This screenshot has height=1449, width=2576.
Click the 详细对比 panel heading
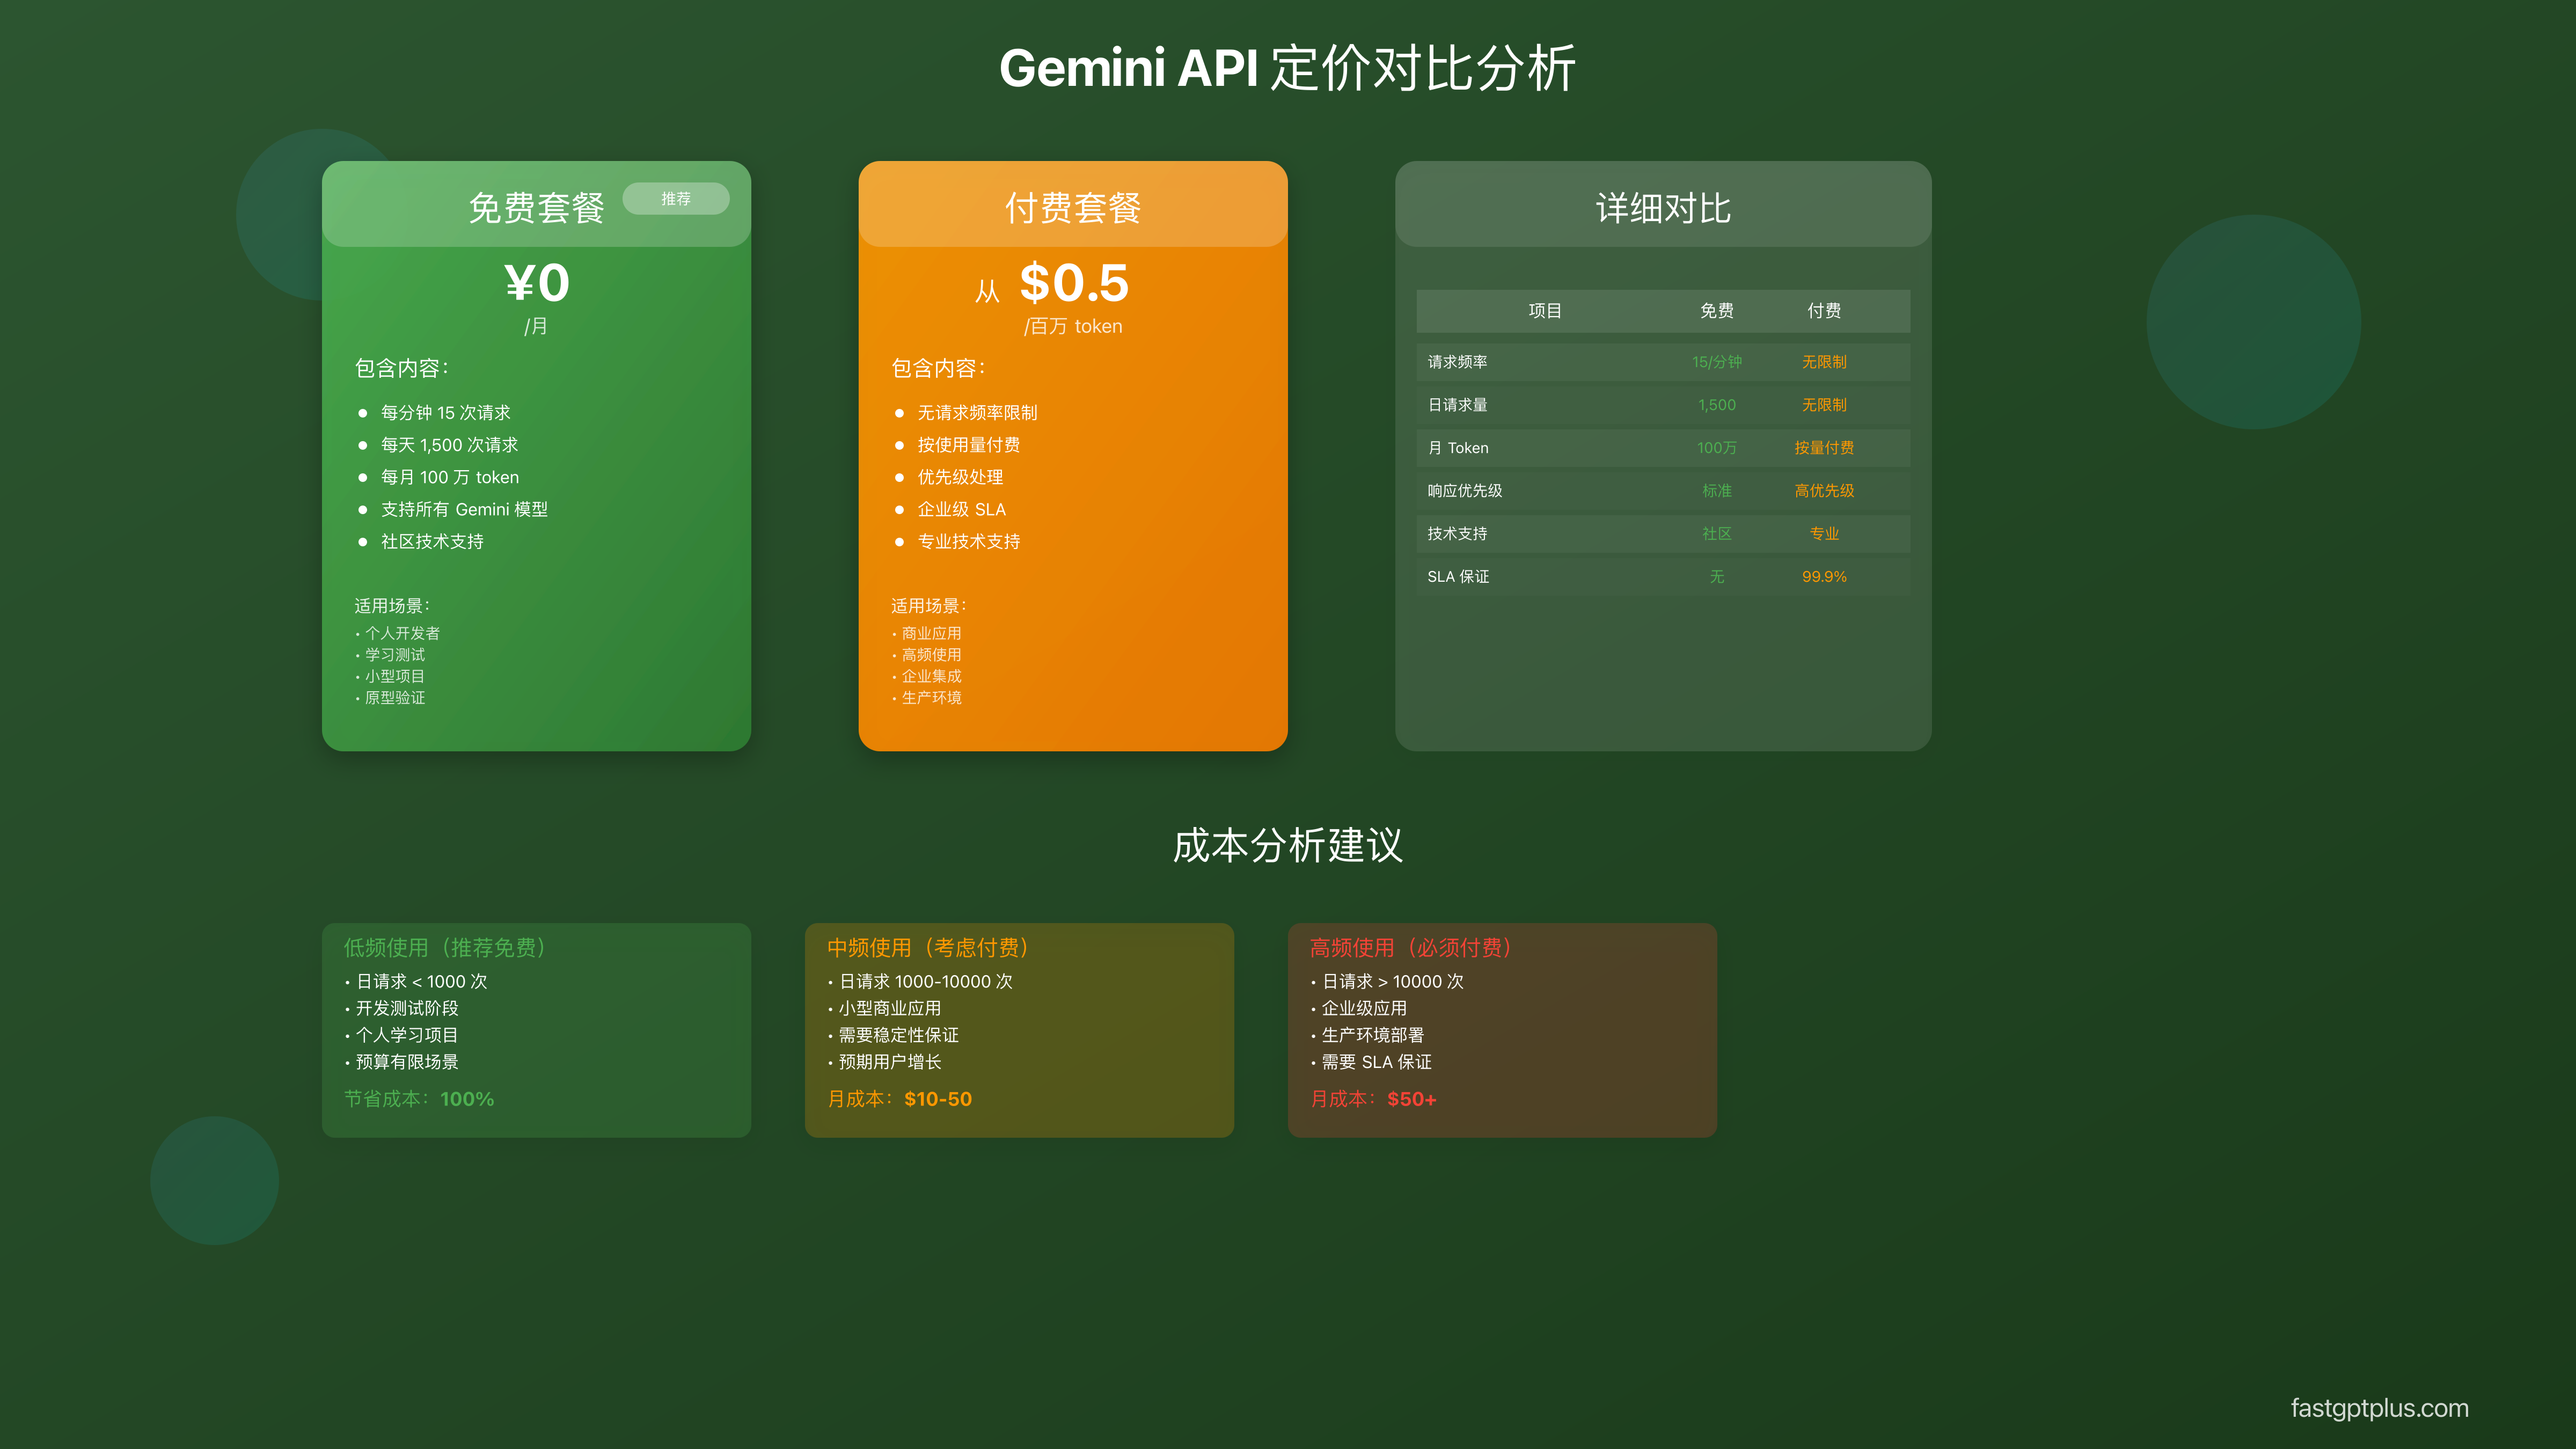(1663, 208)
